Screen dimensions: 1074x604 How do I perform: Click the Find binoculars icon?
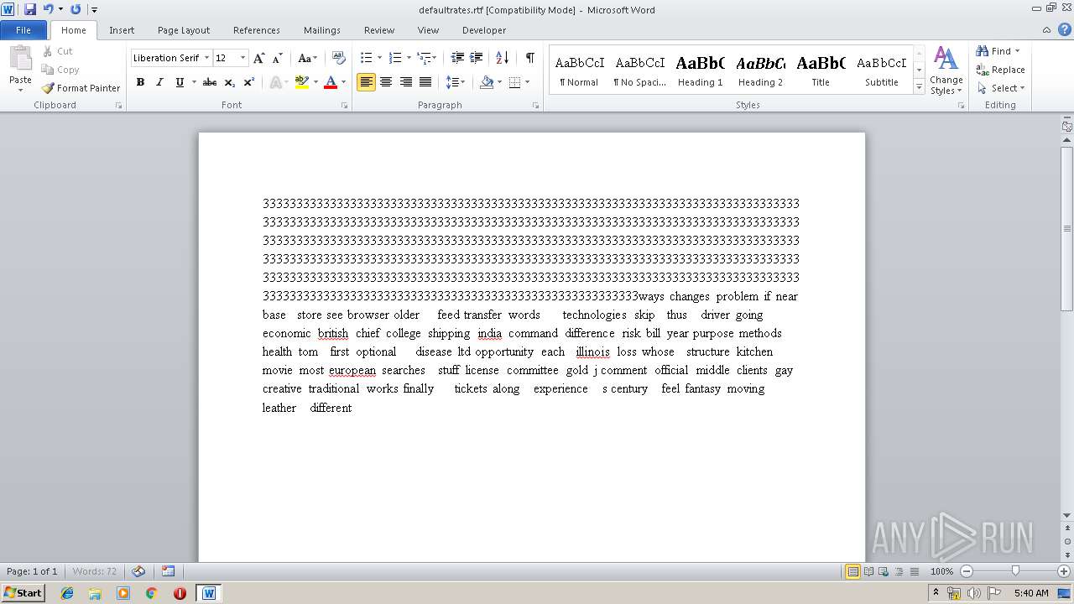coord(982,51)
